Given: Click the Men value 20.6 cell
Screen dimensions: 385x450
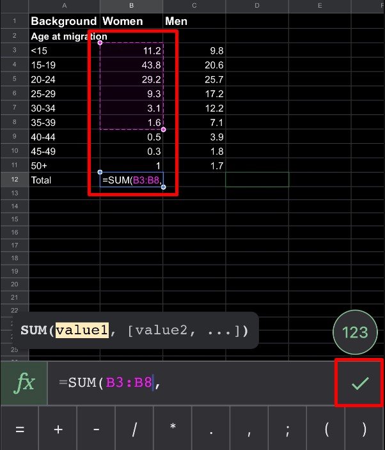Looking at the screenshot, I should [194, 65].
